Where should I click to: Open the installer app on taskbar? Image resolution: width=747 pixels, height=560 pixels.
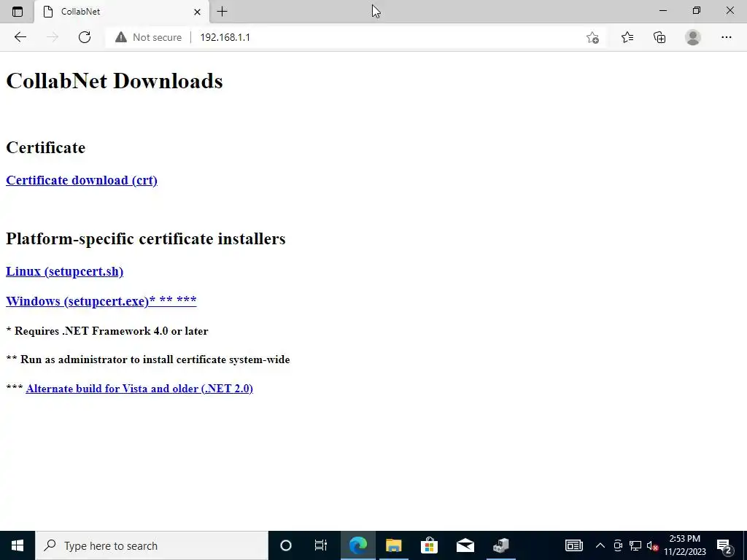tap(500, 545)
